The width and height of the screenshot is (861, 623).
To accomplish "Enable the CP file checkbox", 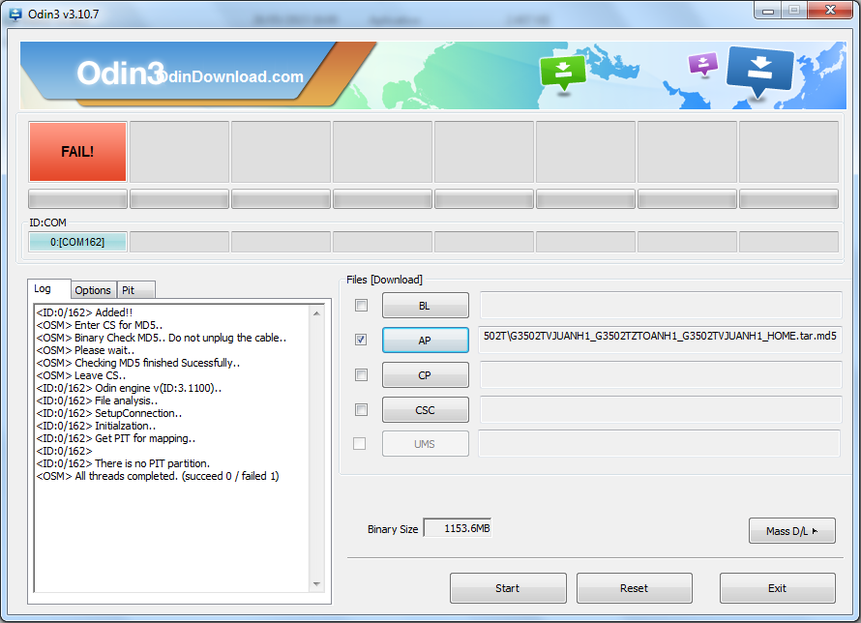I will [361, 375].
